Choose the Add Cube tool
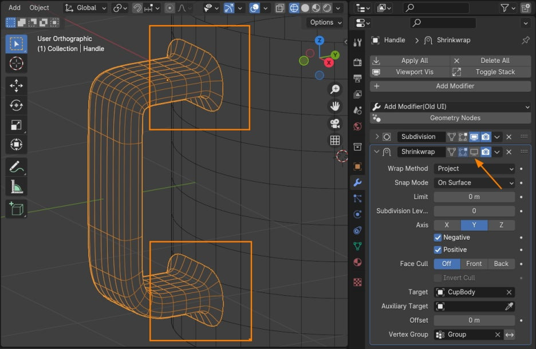536x349 pixels. (16, 208)
